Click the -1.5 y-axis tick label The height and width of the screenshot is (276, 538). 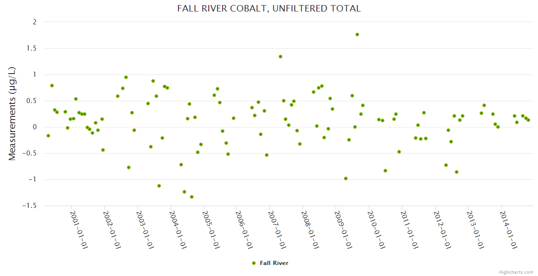click(30, 206)
